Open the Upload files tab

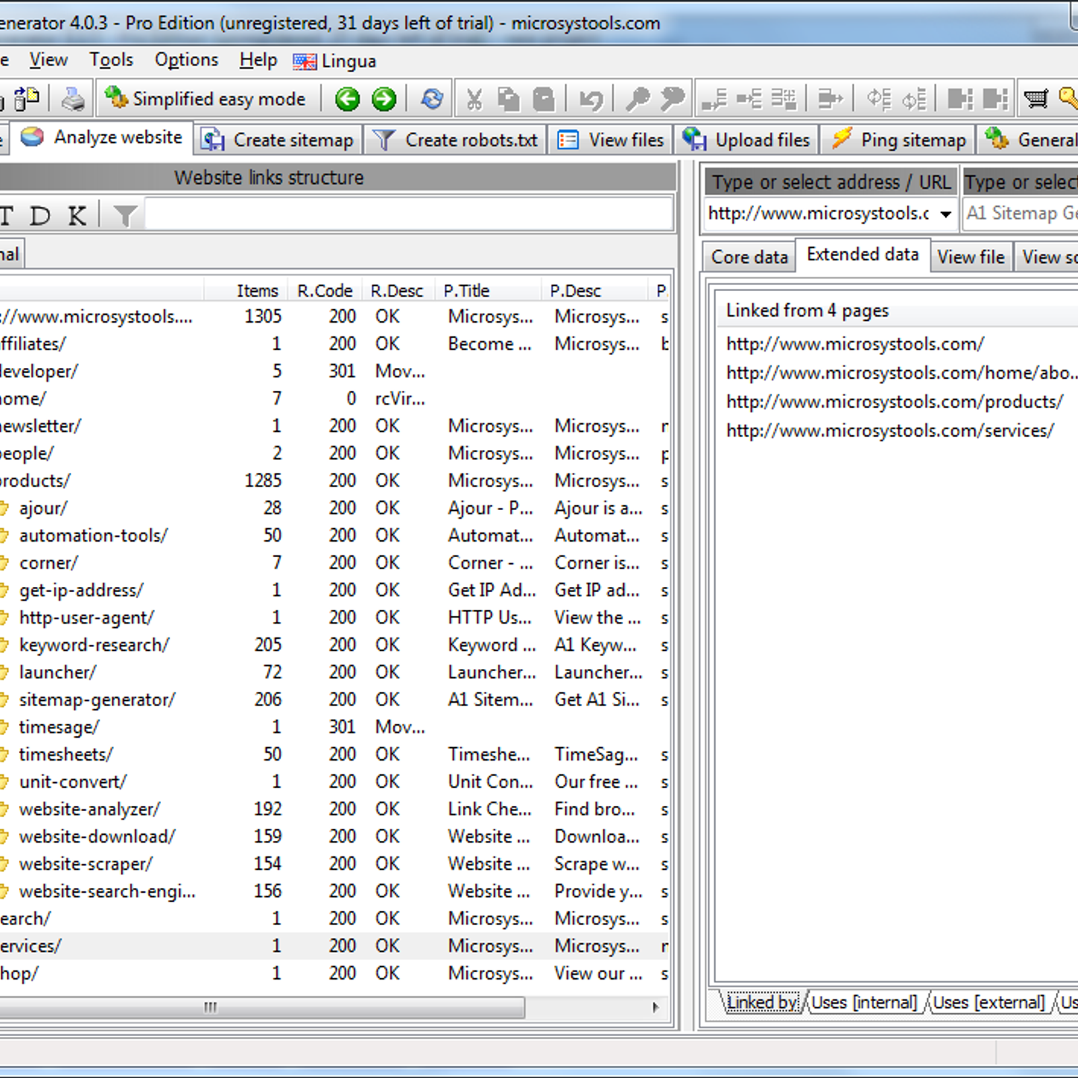pos(747,140)
